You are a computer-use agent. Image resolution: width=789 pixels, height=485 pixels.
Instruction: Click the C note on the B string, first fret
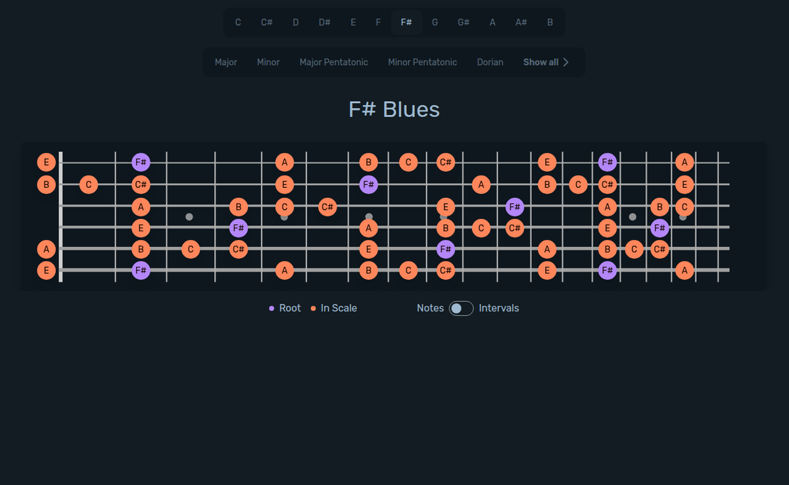click(x=88, y=185)
